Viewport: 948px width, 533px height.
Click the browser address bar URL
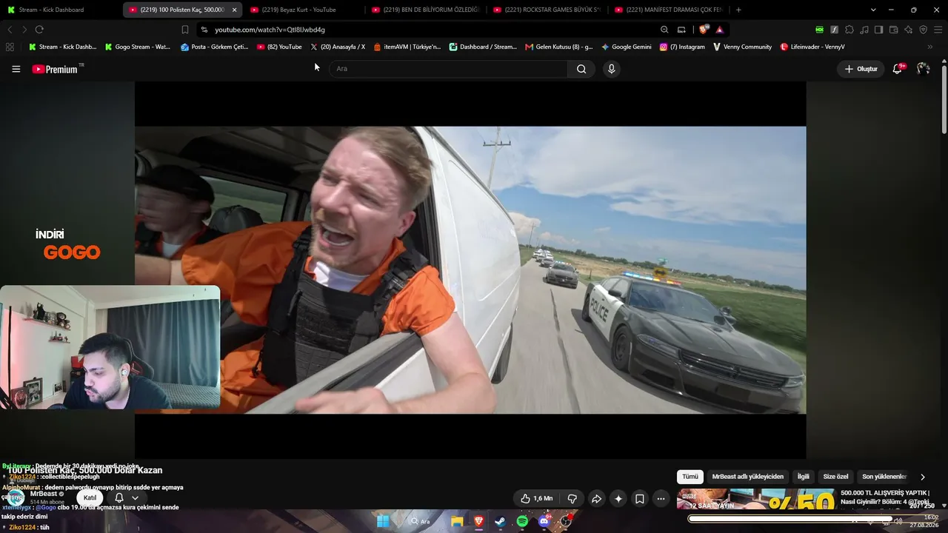coord(270,30)
